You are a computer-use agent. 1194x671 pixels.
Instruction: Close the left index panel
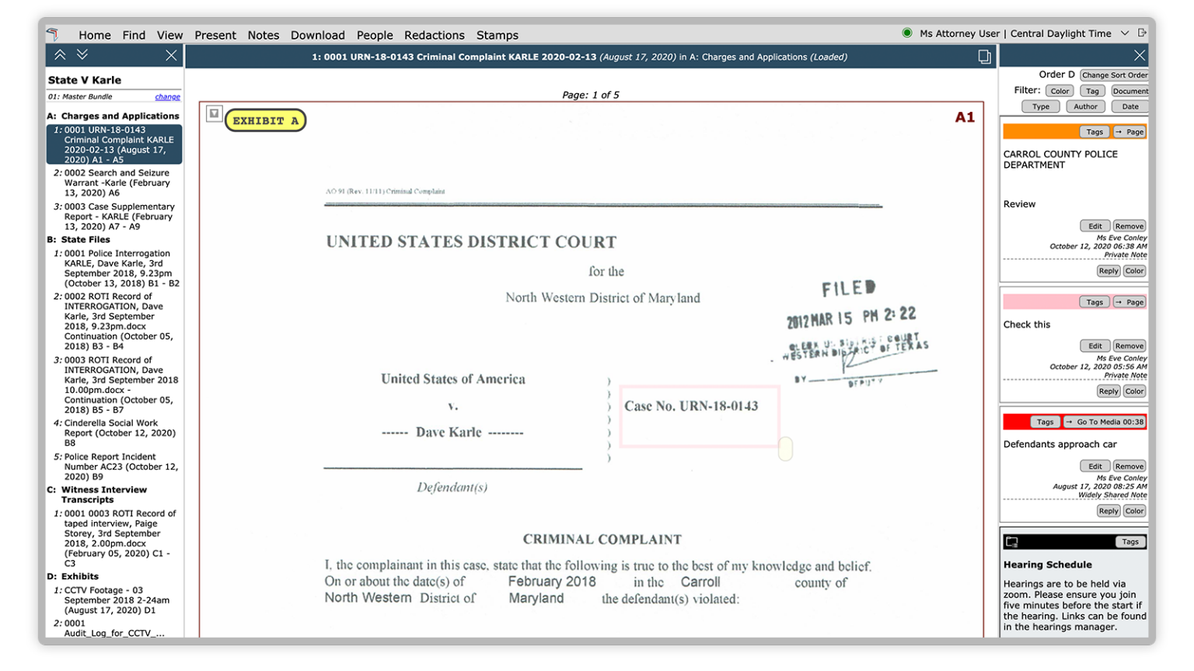(171, 55)
